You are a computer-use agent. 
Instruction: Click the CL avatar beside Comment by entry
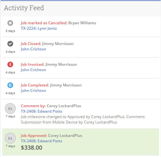10,108
